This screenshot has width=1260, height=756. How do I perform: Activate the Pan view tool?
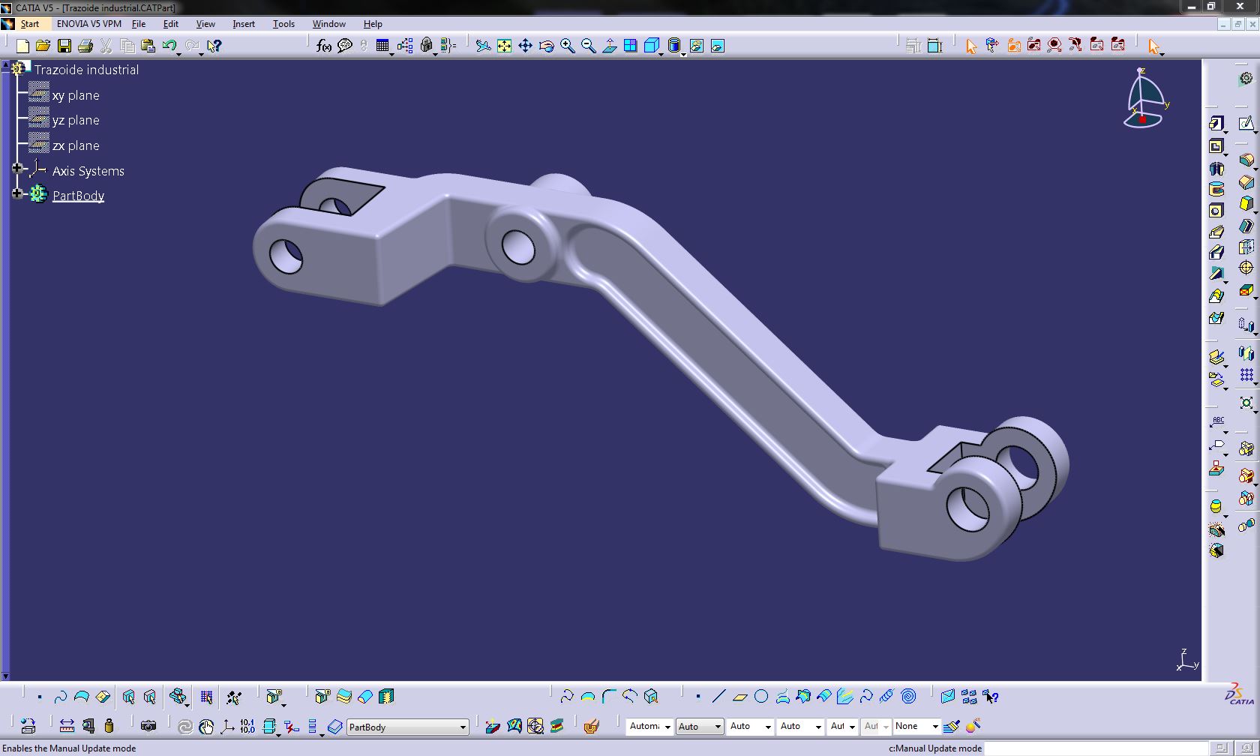pyautogui.click(x=525, y=46)
